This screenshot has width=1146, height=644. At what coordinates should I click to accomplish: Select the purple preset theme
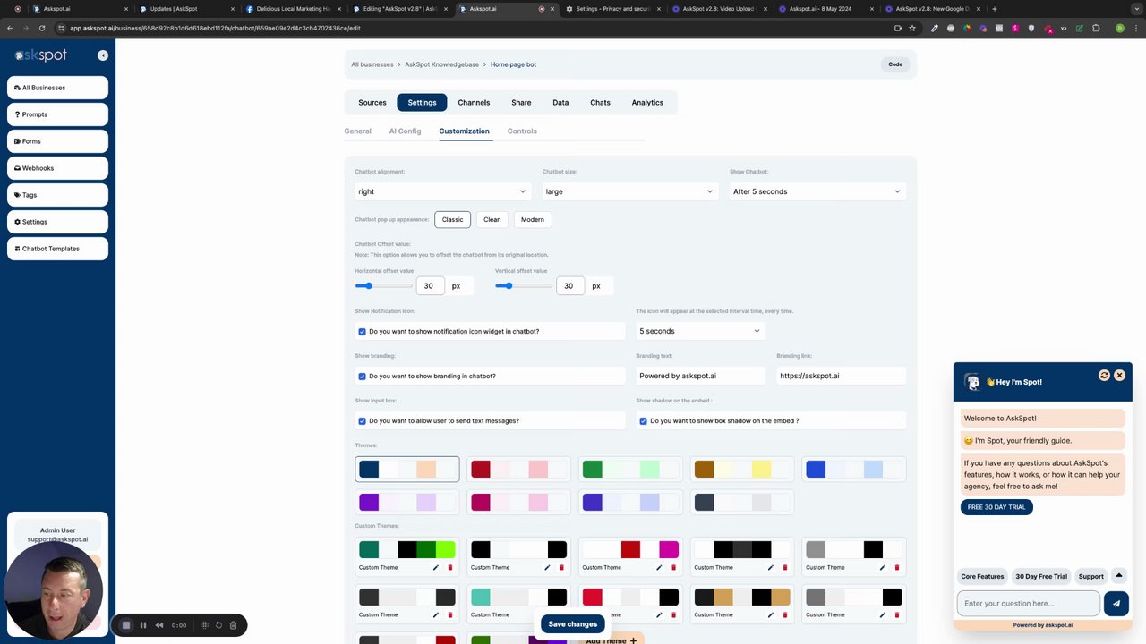[x=406, y=503]
